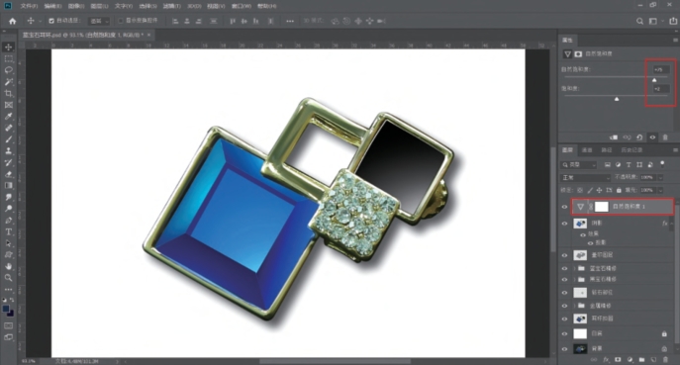680x365 pixels.
Task: Click the new group folder icon
Action: (x=641, y=359)
